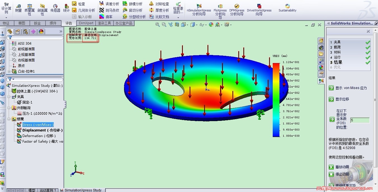The width and height of the screenshot is (378, 192).
Task: Open the 统计 statistics tool
Action: tap(66, 8)
